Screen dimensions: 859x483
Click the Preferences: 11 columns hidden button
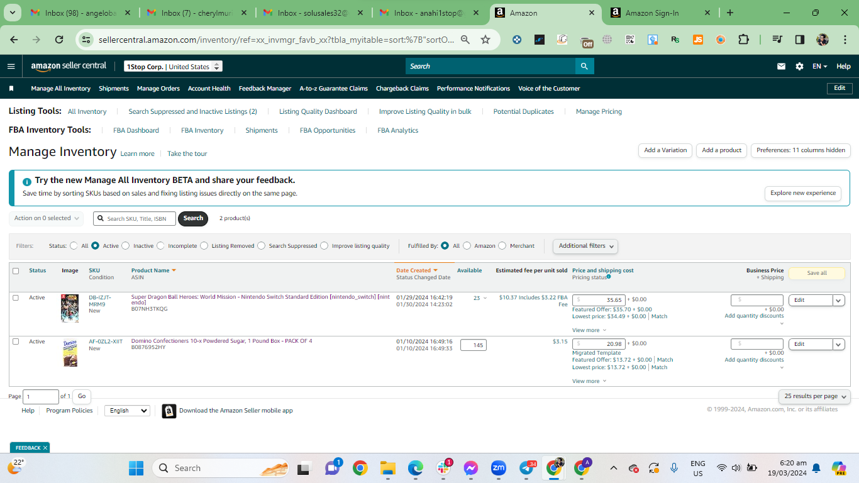click(x=801, y=150)
